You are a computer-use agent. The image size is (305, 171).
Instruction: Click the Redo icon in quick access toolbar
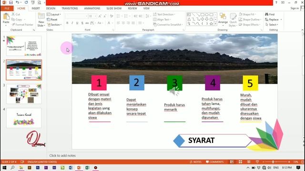[x=26, y=2]
